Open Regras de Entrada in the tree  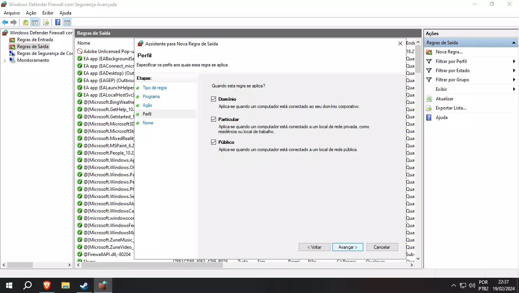(35, 40)
